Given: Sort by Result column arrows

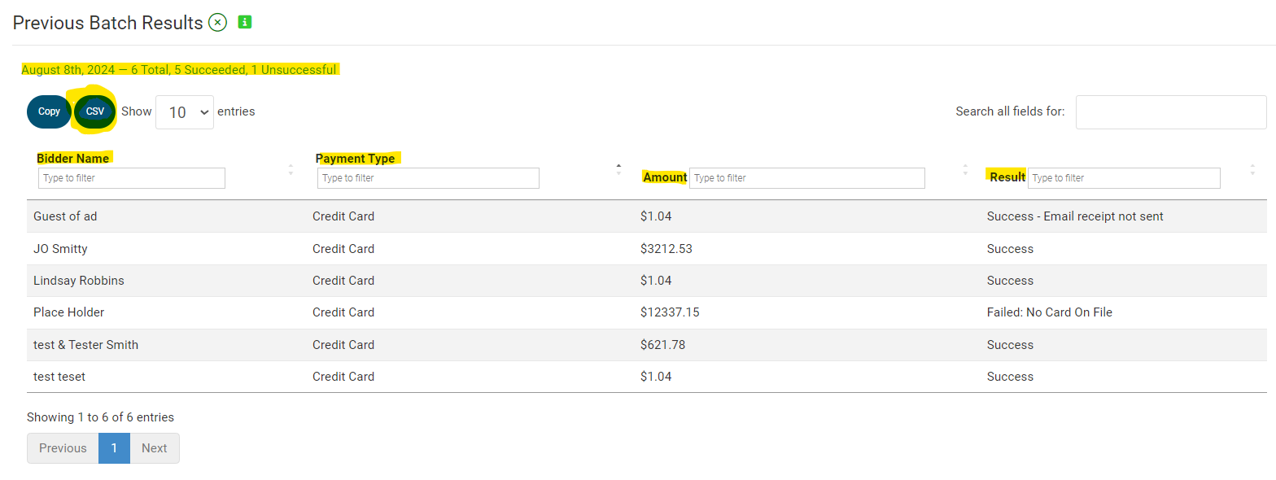Looking at the screenshot, I should pos(1252,170).
